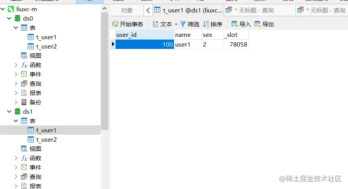This screenshot has width=348, height=189.
Task: Click the 事件 clock icon under ds1
Action: click(24, 168)
